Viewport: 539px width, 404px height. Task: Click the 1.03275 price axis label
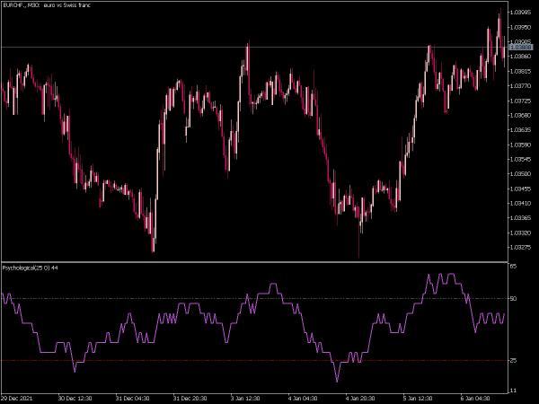pyautogui.click(x=520, y=247)
